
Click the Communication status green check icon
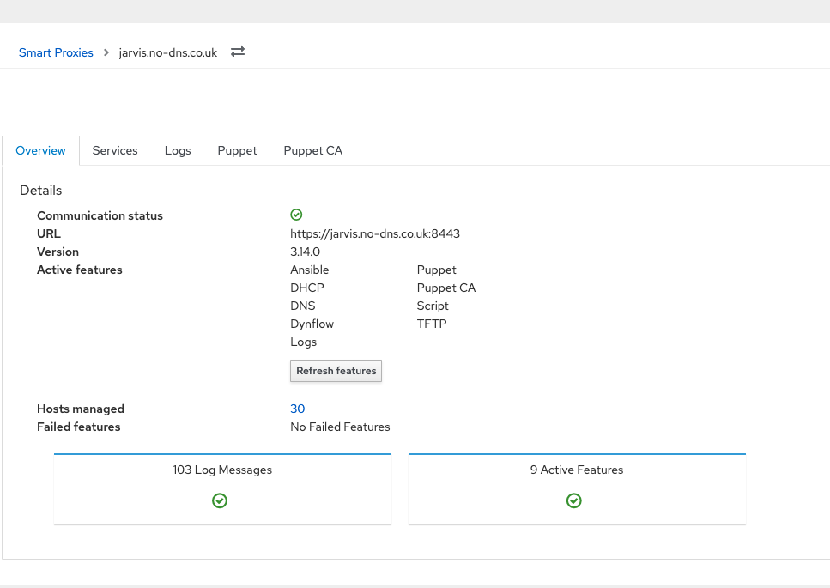click(296, 215)
